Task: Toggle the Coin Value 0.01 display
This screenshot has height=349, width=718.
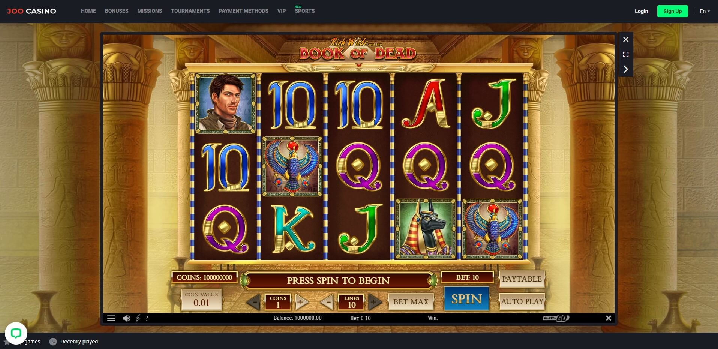Action: pos(201,300)
